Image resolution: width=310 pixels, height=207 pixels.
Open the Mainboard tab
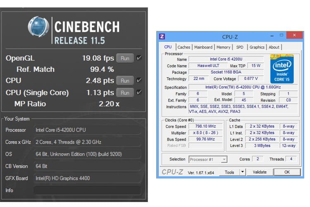point(203,47)
